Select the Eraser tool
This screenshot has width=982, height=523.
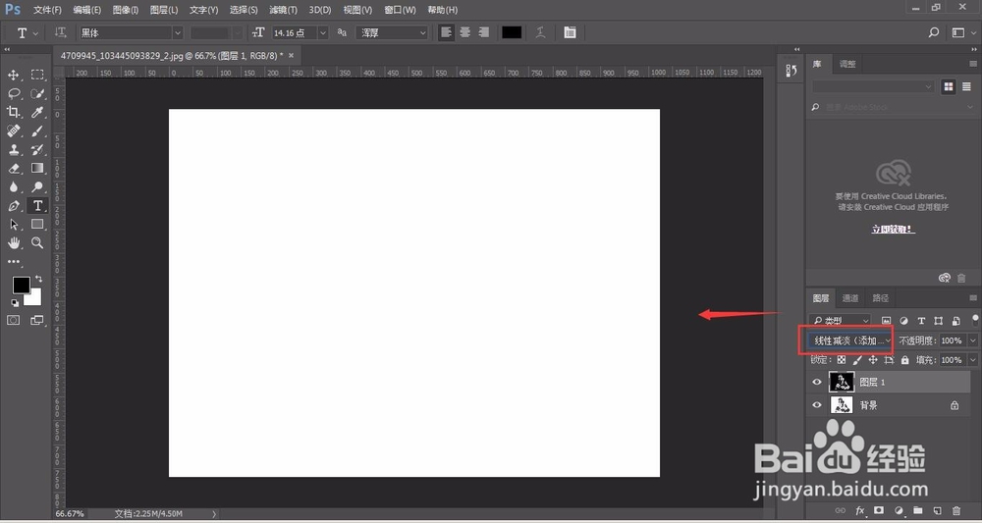(x=13, y=169)
